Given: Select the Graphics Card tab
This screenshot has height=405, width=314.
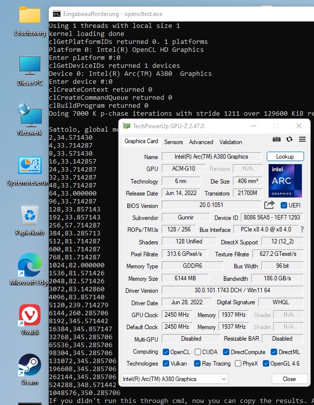Looking at the screenshot, I should pos(141,141).
